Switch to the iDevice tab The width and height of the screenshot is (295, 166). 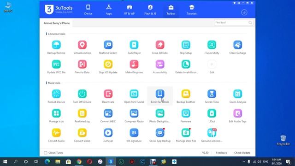[x=88, y=10]
